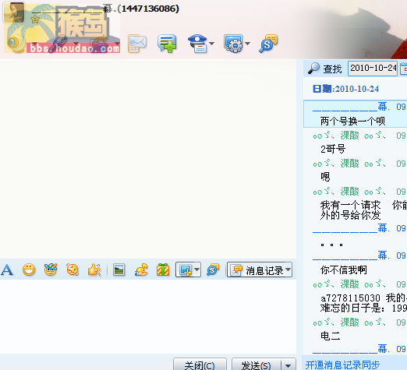This screenshot has height=370, width=407.
Task: Create a discussion group with plus icon
Action: [x=167, y=44]
